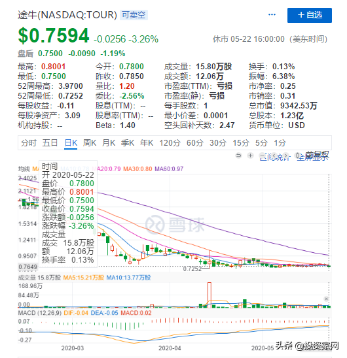Zoom in chart with the plus icon
Screen dimensions: 347x358
[250, 155]
